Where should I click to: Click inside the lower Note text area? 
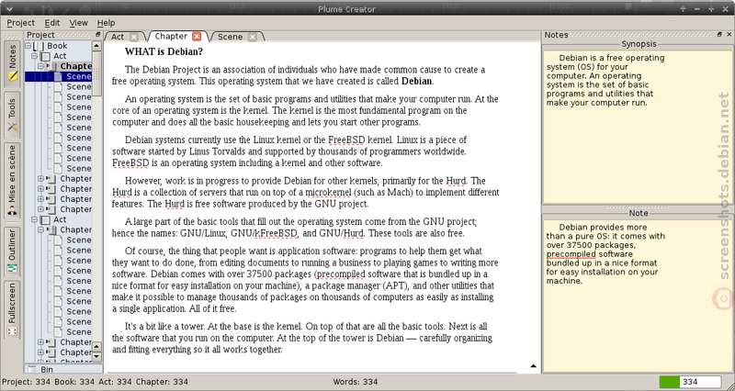(x=635, y=295)
